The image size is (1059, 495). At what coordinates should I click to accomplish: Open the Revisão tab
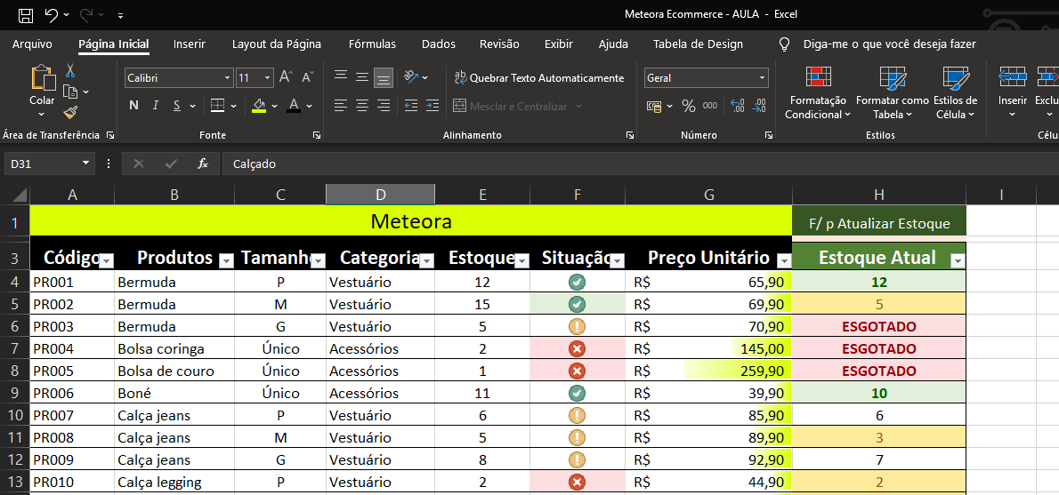click(x=499, y=44)
